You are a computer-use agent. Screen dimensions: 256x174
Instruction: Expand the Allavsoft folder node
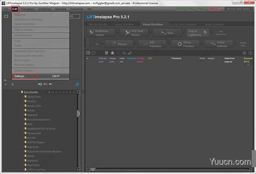click(23, 115)
